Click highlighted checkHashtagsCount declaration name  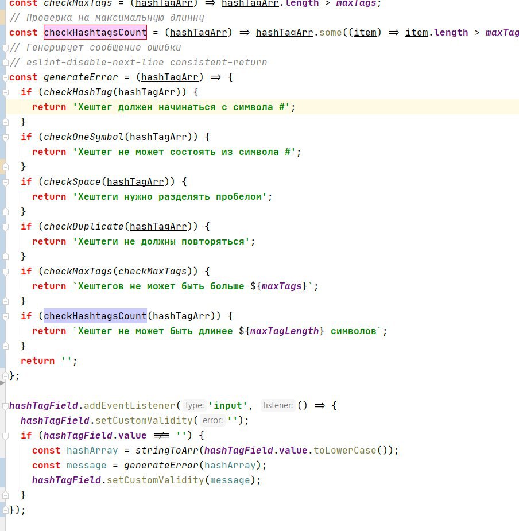point(95,33)
